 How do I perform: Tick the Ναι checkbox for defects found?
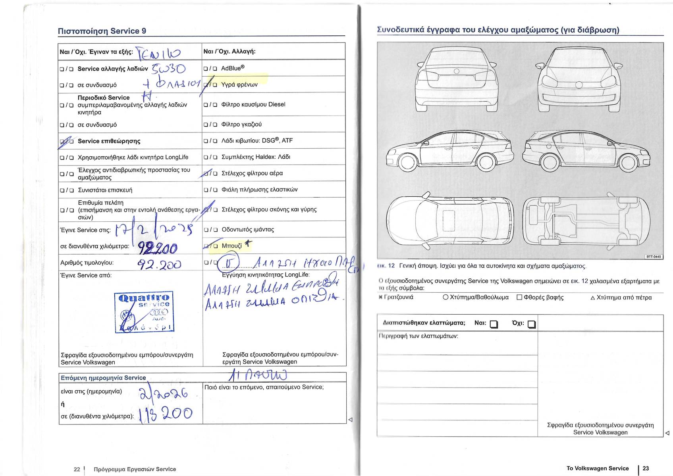tap(494, 324)
